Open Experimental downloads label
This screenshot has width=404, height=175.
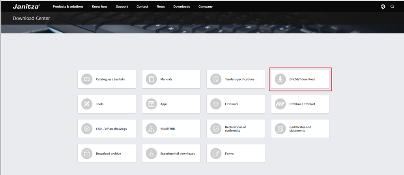pos(178,154)
